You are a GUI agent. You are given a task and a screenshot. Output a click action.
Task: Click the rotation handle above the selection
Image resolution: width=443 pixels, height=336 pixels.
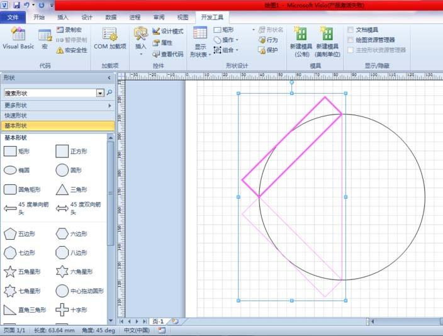(x=291, y=82)
